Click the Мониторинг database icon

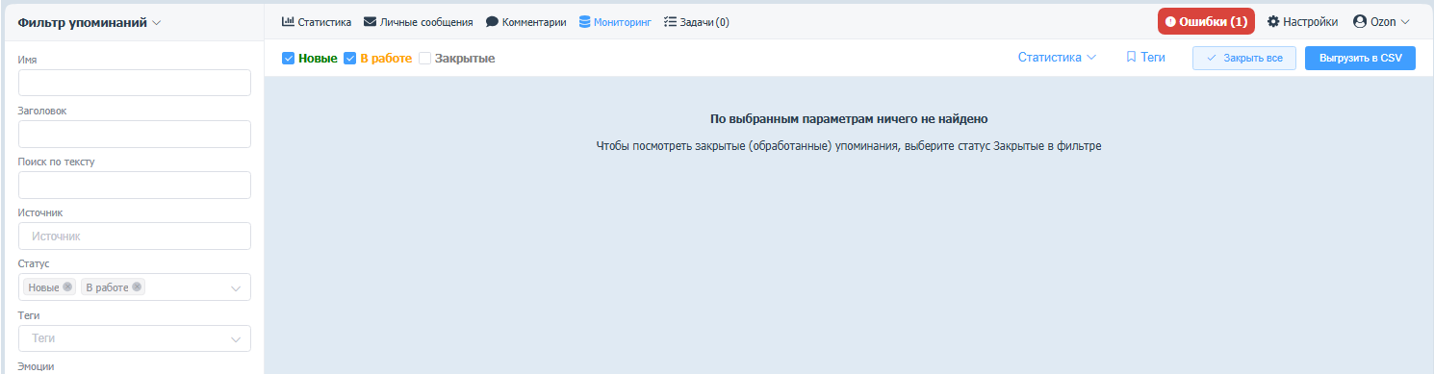point(584,21)
